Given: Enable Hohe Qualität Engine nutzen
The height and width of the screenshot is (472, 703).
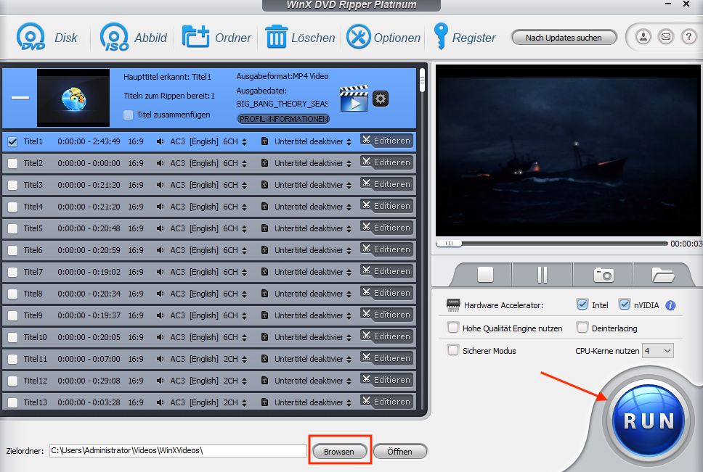Looking at the screenshot, I should click(x=453, y=328).
